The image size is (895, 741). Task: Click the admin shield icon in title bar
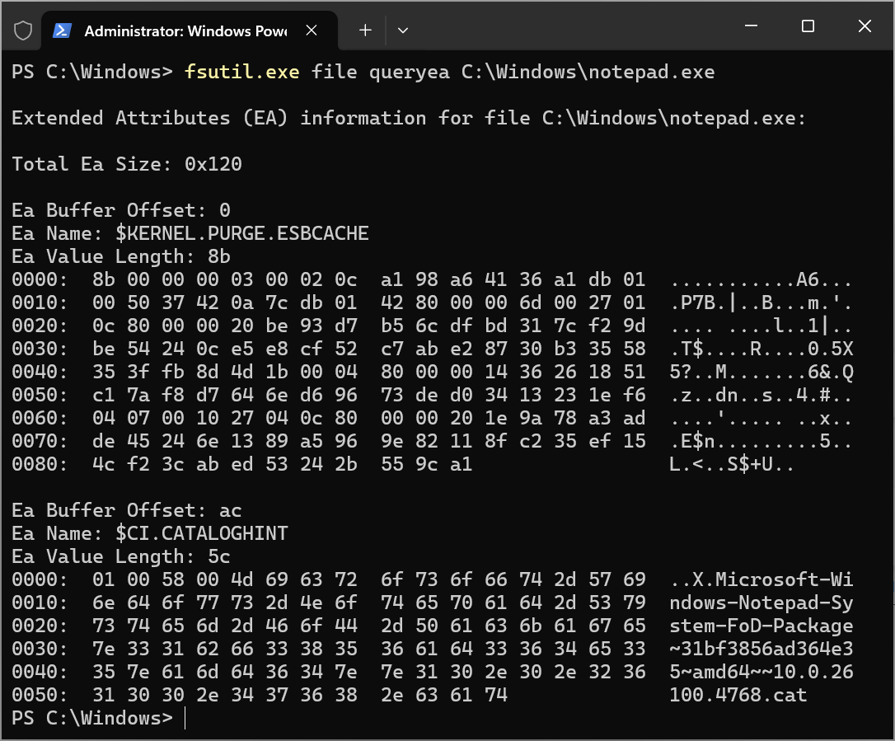pos(23,30)
